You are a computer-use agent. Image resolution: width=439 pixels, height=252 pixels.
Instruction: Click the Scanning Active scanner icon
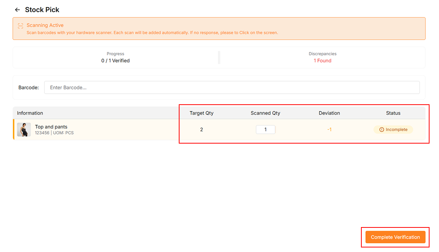(x=20, y=26)
